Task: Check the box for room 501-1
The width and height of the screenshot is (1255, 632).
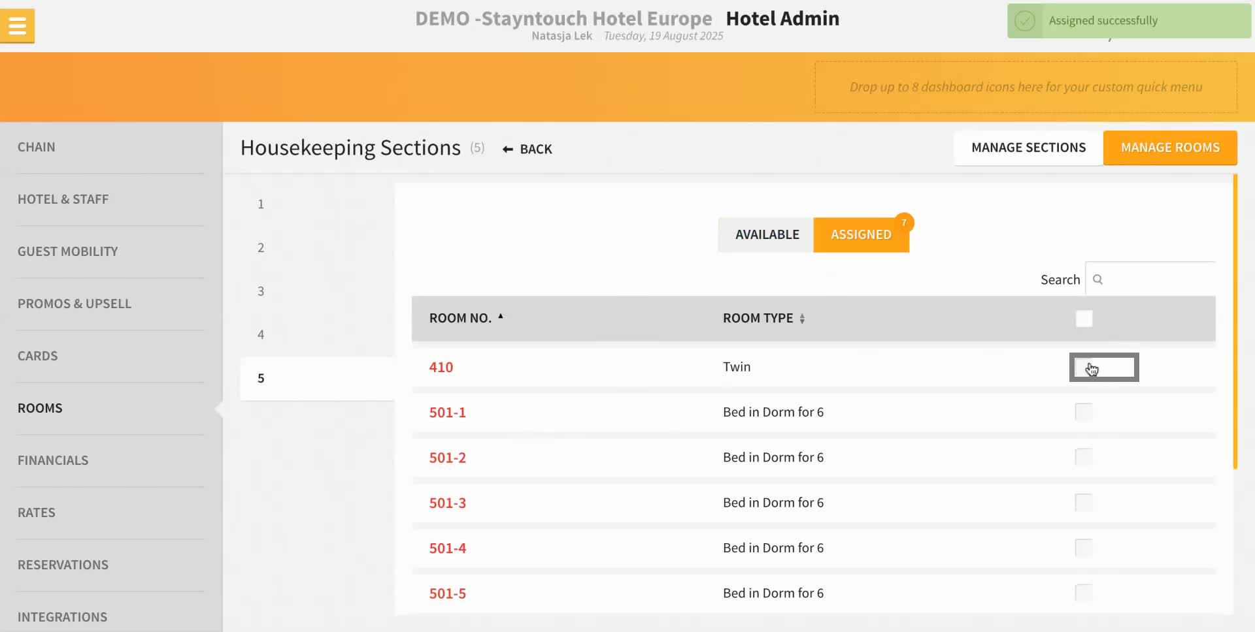Action: [x=1084, y=412]
